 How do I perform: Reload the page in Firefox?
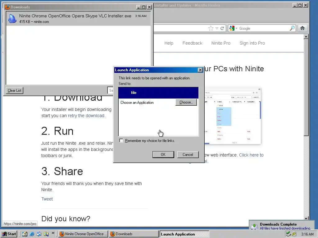[x=222, y=28]
